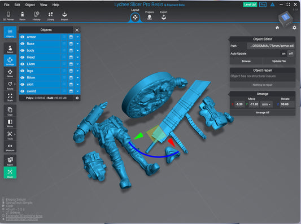
Task: Hide the legs object
Action: click(23, 71)
